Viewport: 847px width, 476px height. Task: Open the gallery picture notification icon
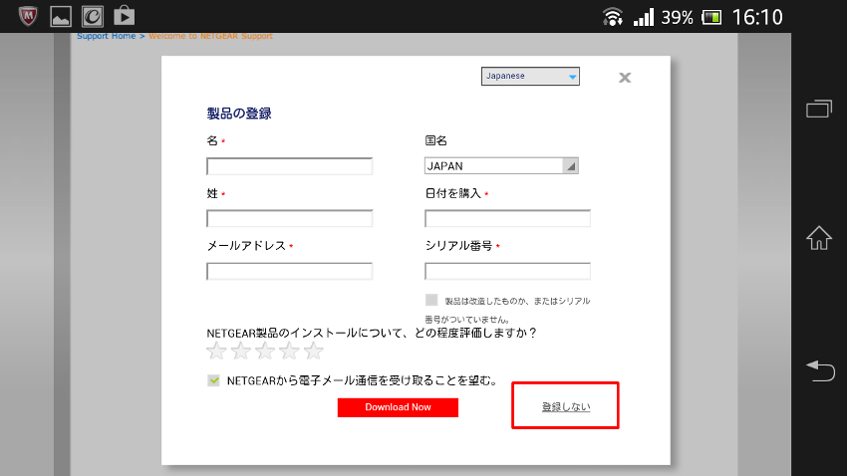[61, 16]
